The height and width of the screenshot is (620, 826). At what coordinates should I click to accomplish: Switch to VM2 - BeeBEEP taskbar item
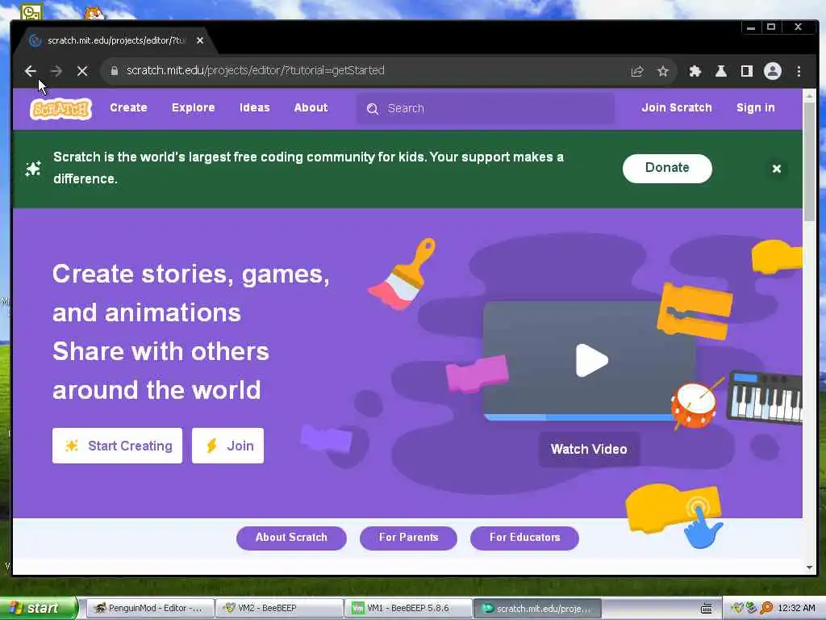point(279,609)
